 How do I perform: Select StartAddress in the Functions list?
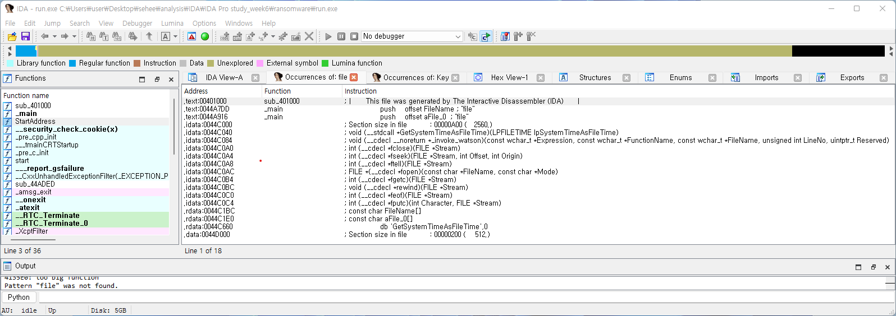point(86,122)
